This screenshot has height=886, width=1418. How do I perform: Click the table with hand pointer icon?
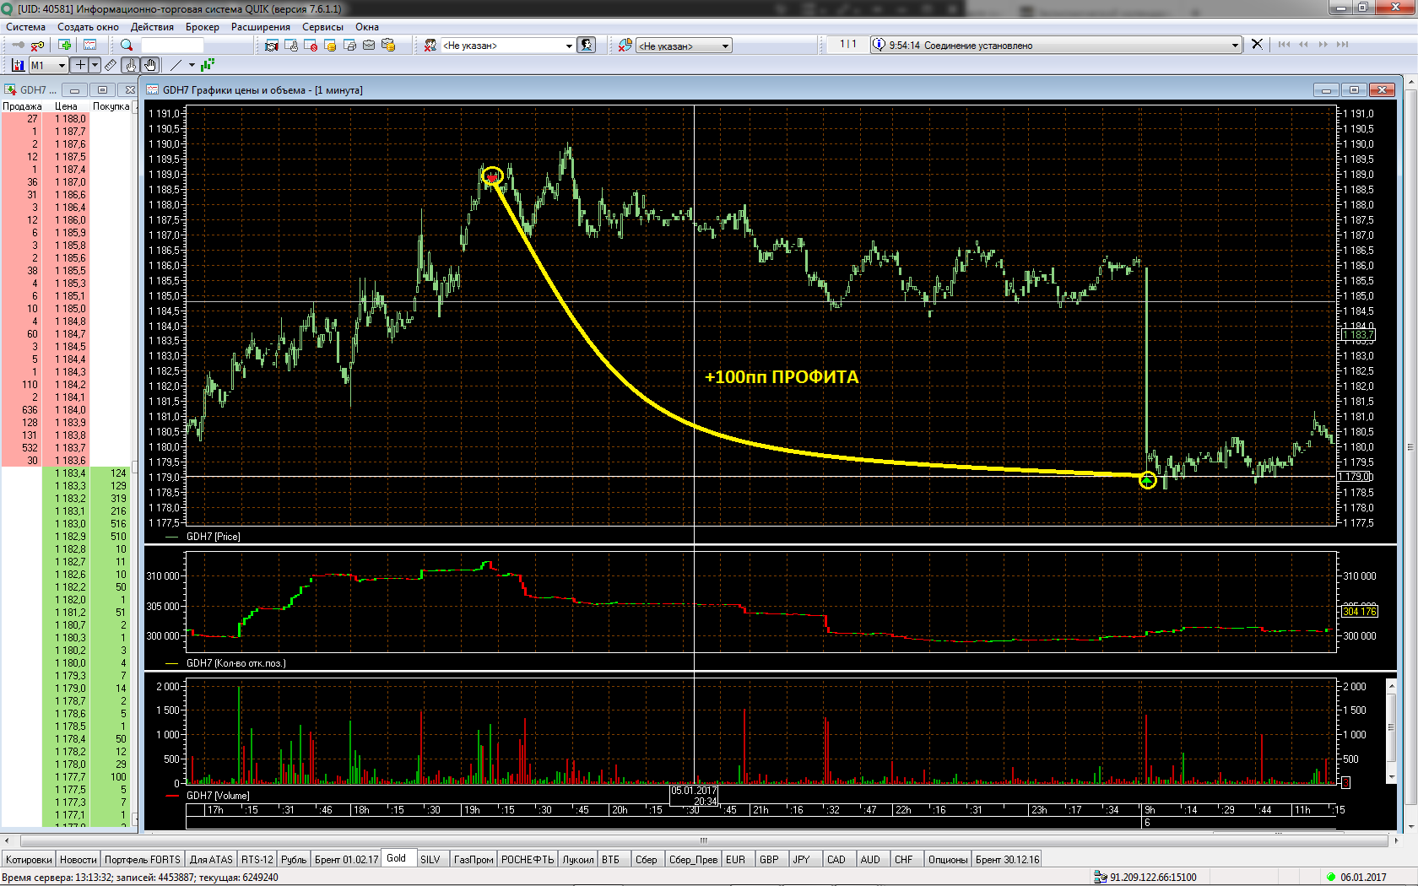[x=291, y=45]
